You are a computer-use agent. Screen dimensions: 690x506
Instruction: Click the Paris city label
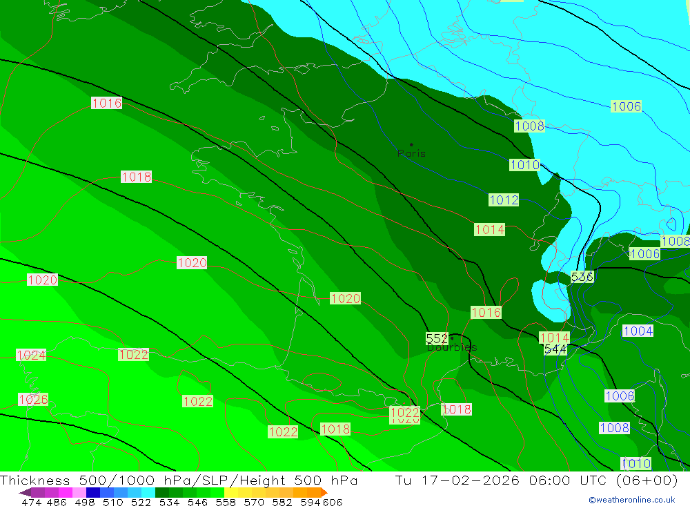tap(411, 154)
